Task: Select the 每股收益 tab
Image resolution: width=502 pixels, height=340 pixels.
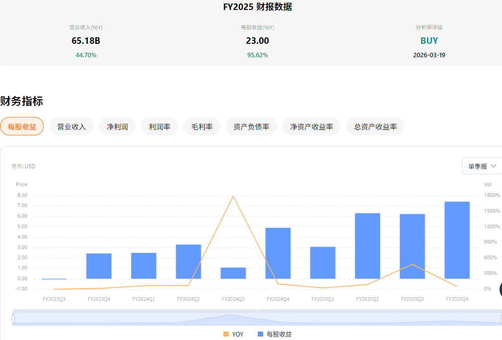Action: (x=22, y=126)
